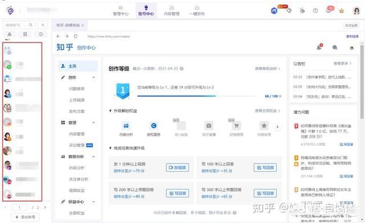Click the blue hexagon icon in top bar
365x223 pixels.
tap(274, 10)
